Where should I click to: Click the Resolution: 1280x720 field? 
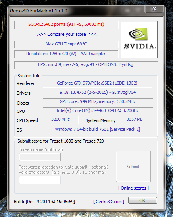pos(66,54)
